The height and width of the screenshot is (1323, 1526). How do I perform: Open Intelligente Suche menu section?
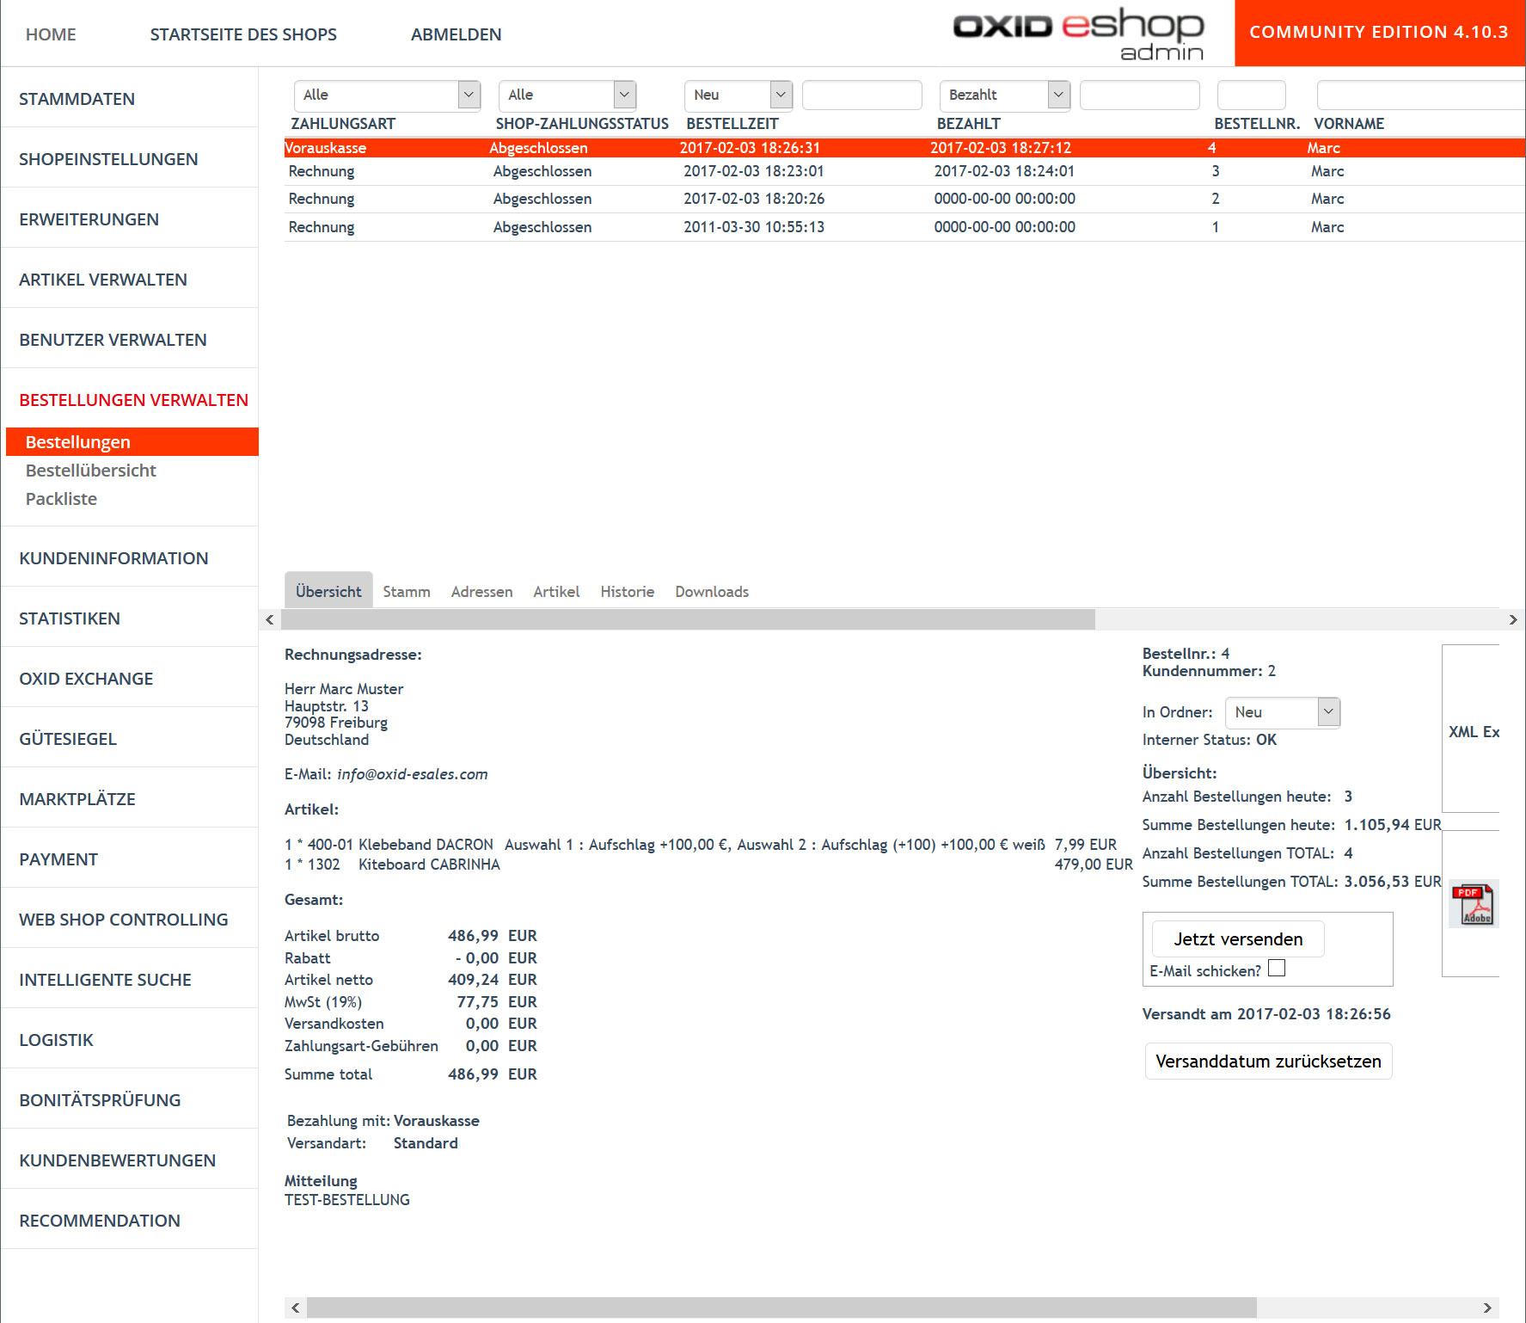pos(105,980)
